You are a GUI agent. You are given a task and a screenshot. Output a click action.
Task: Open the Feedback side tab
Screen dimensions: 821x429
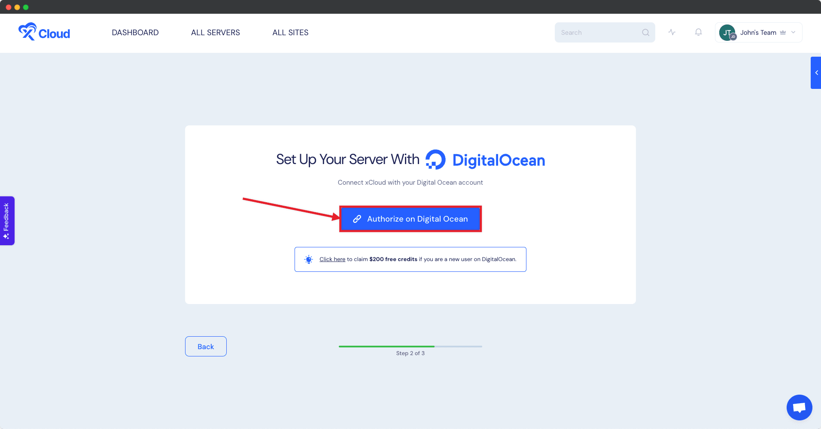7,221
